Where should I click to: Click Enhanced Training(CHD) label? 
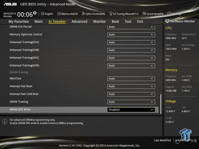[x=24, y=65]
